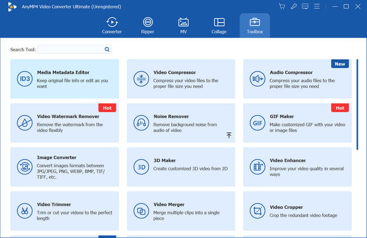Select the Toolbox tab
This screenshot has width=367, height=238.
coord(255,26)
